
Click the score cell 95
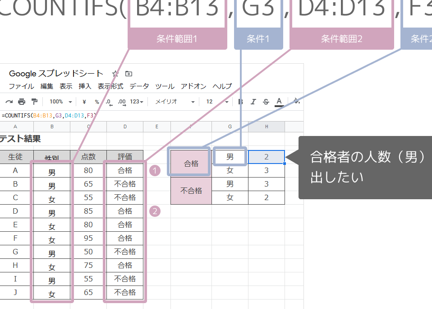point(88,239)
